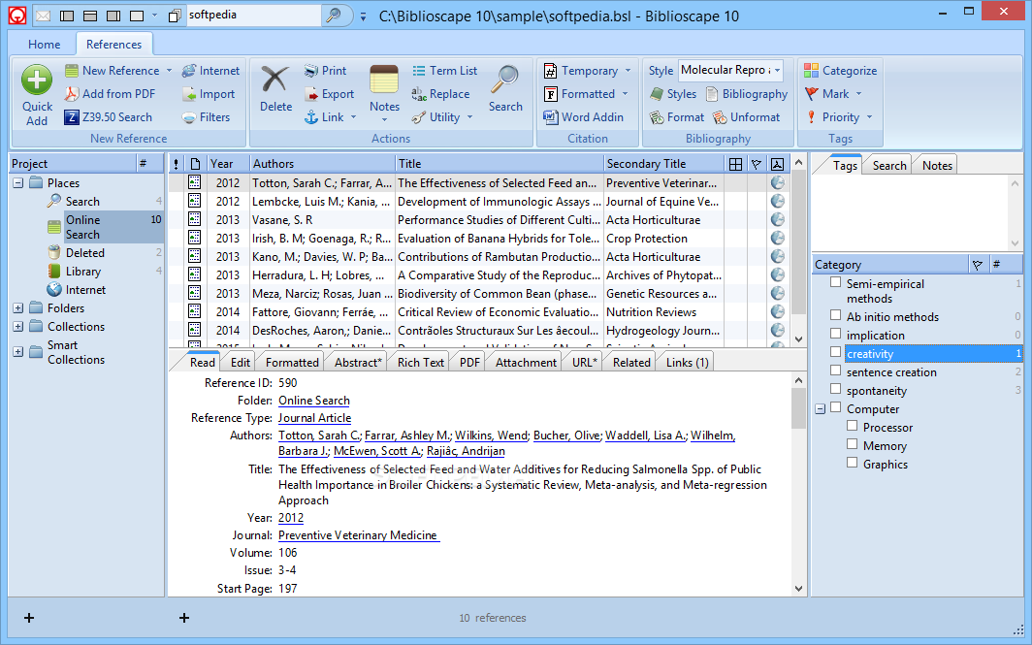The height and width of the screenshot is (645, 1032).
Task: Click the Export icon
Action: pyautogui.click(x=310, y=94)
